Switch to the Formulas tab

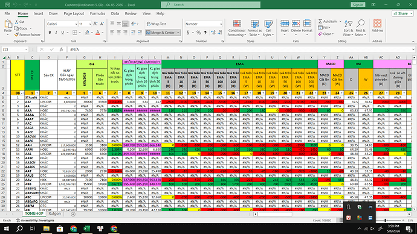coord(97,13)
